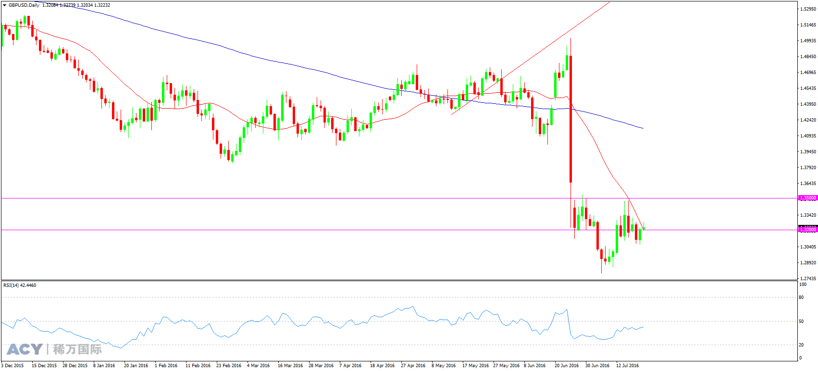Click the 27 May 2016 date label

pyautogui.click(x=507, y=366)
